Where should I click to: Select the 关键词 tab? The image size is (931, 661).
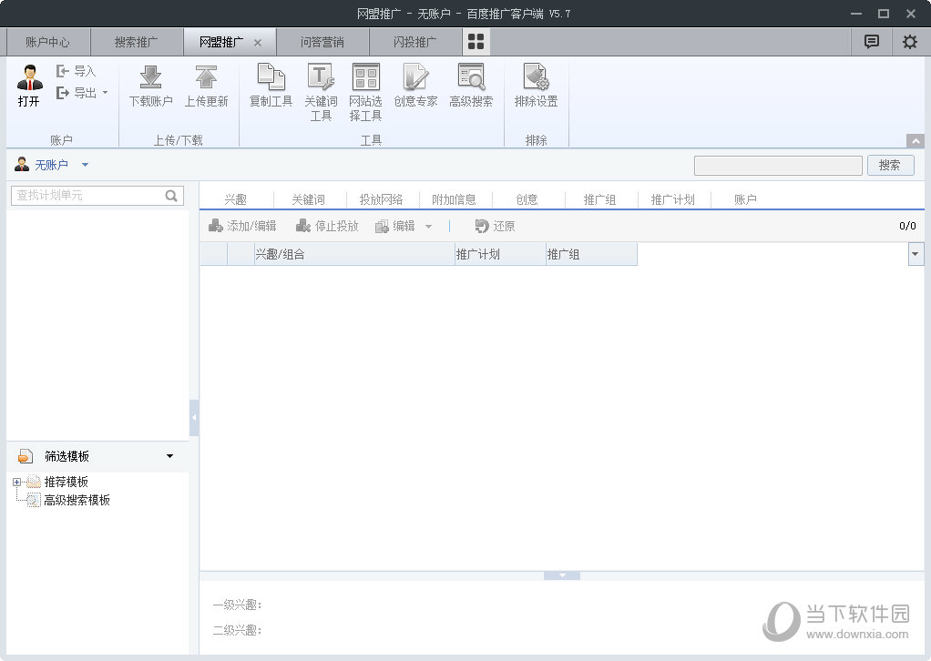308,199
